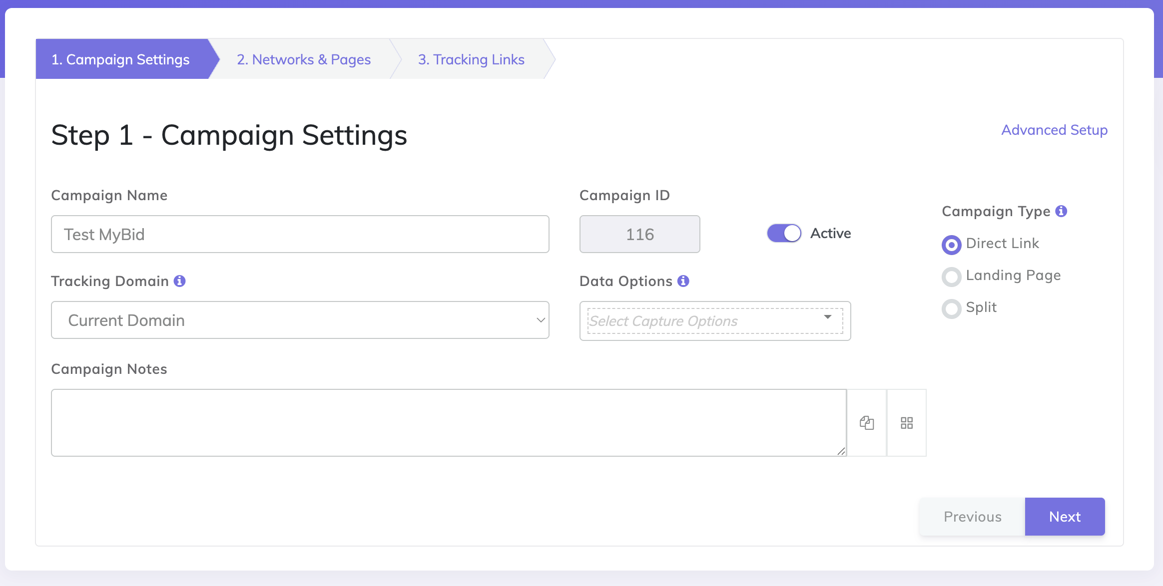The width and height of the screenshot is (1163, 586).
Task: Go to Tracking Links step tab
Action: [471, 59]
